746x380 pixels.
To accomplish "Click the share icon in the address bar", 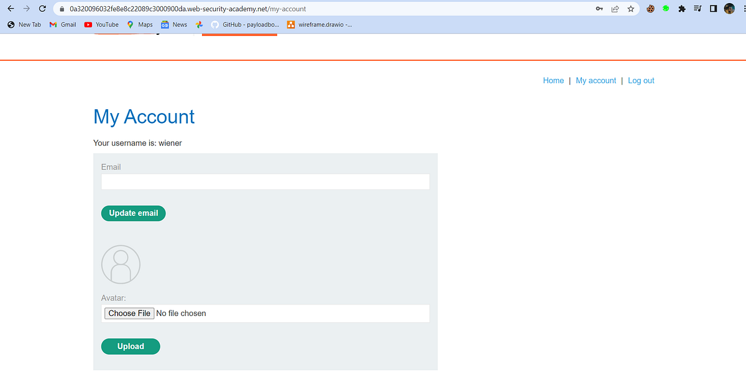I will tap(615, 9).
